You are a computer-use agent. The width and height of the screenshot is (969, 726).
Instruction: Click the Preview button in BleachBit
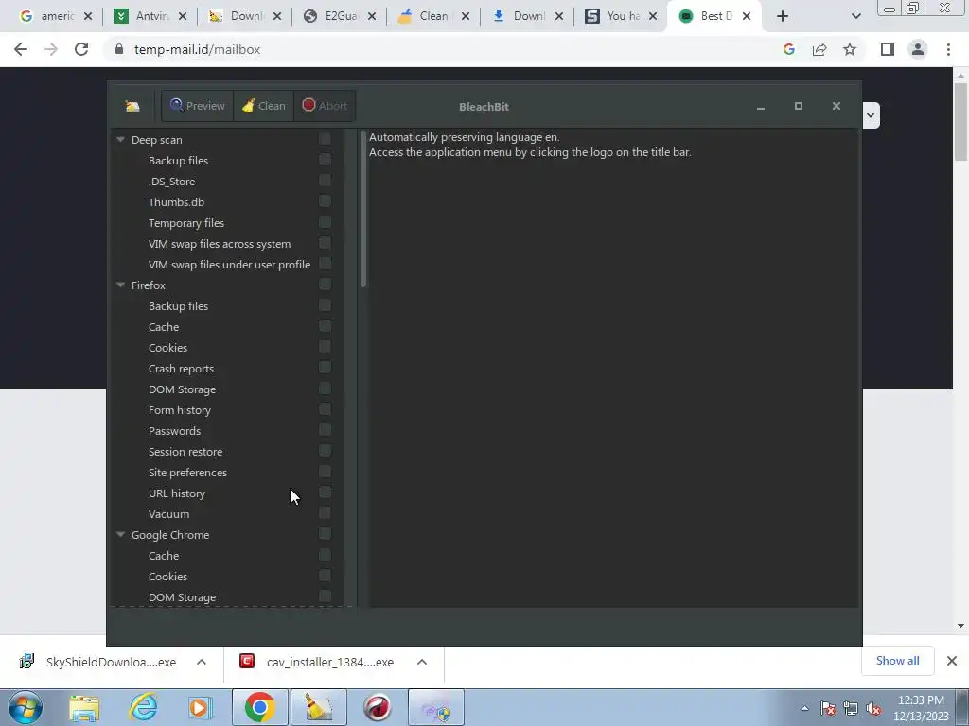tap(197, 106)
